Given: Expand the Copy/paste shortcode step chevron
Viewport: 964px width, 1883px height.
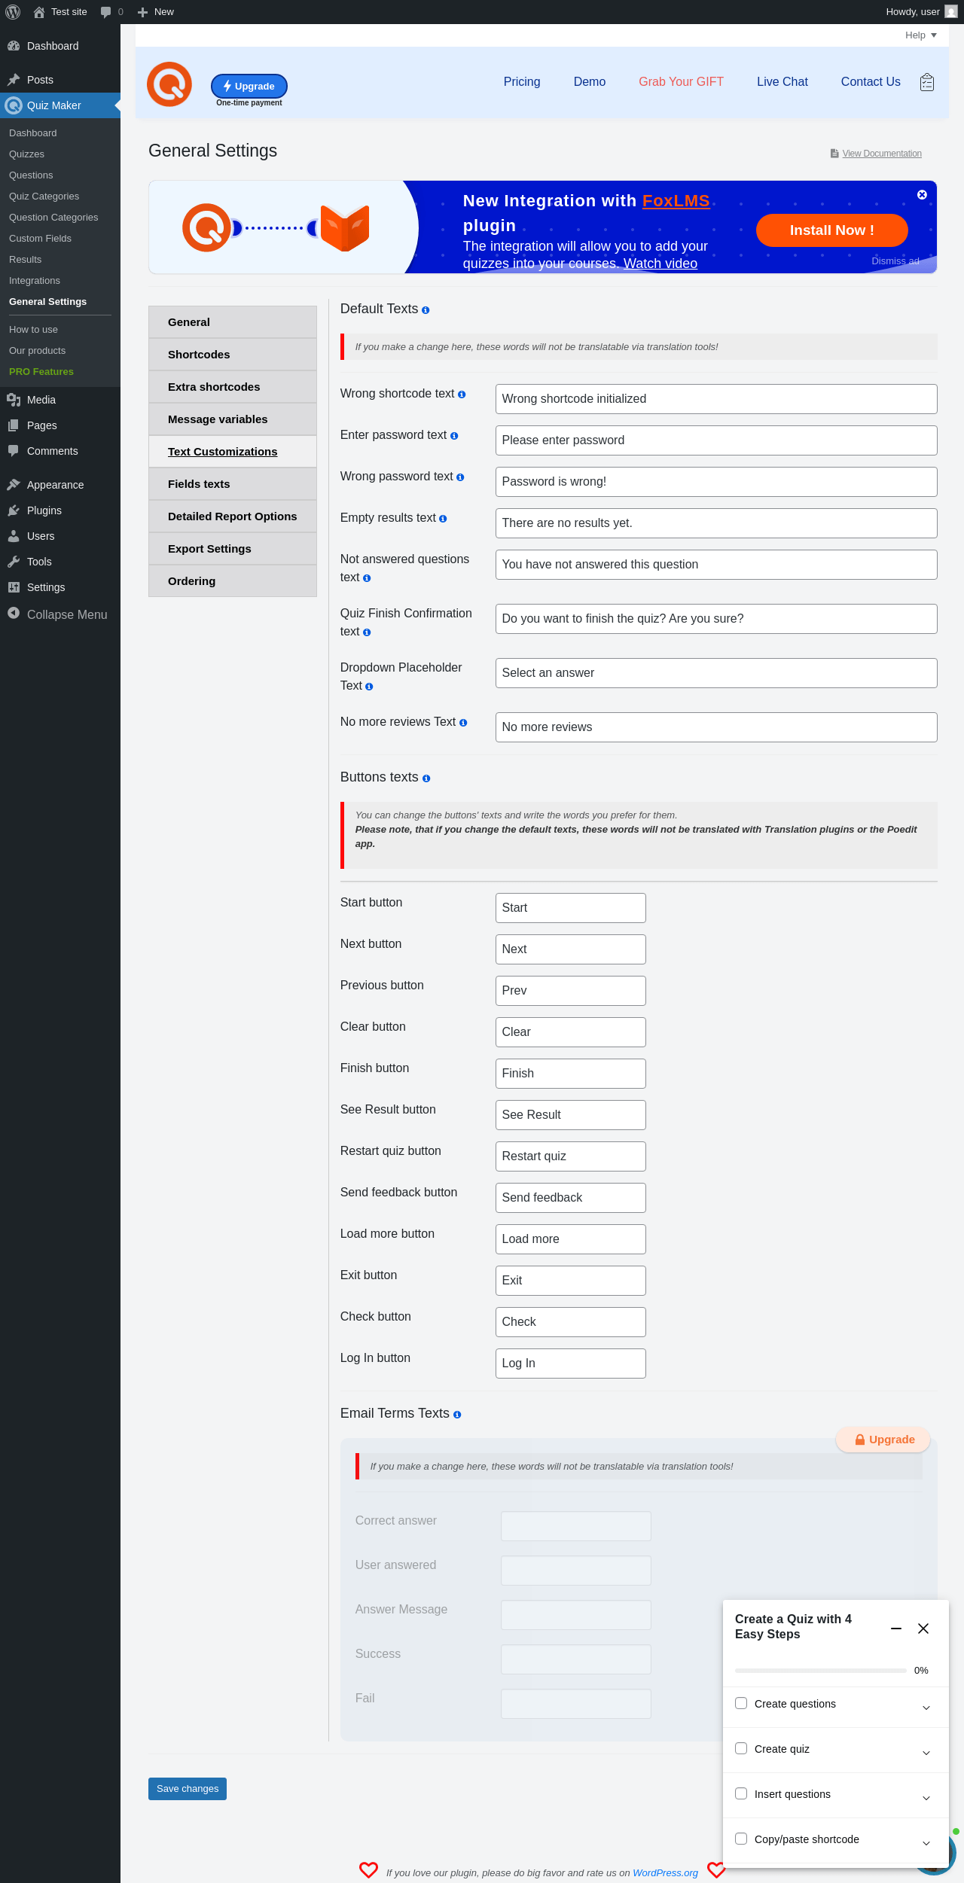Looking at the screenshot, I should click(x=926, y=1843).
